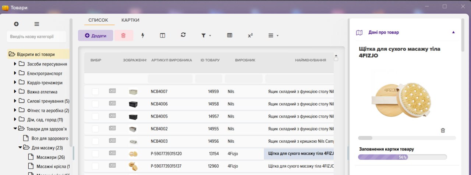Open card icon for row NCB4002
471x175 pixels.
point(112,129)
